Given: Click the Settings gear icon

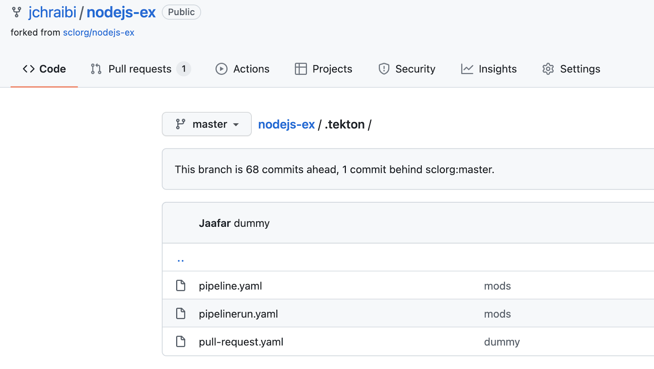Looking at the screenshot, I should 548,69.
